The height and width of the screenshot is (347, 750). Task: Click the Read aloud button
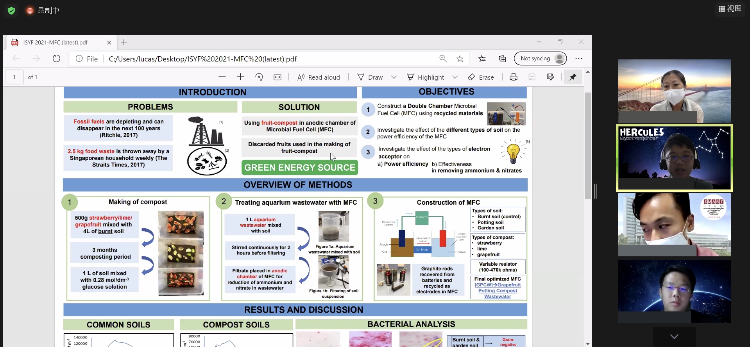pyautogui.click(x=319, y=77)
